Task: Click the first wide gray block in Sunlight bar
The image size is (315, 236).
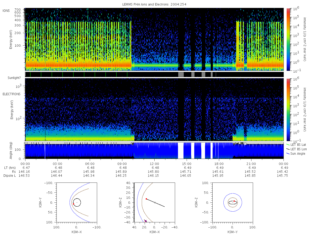Action: (x=181, y=74)
